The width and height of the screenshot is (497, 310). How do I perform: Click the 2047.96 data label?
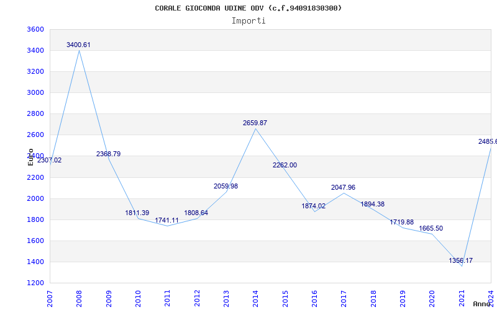[x=344, y=188]
